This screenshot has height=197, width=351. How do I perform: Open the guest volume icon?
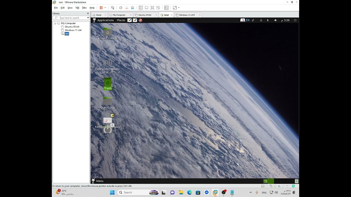276,20
